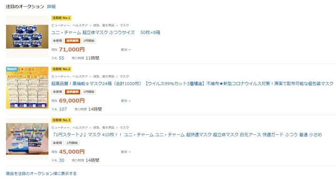The image size is (336, 187).
Task: Open the 超高品質!高機能マスク24箱 listing title
Action: tap(192, 83)
